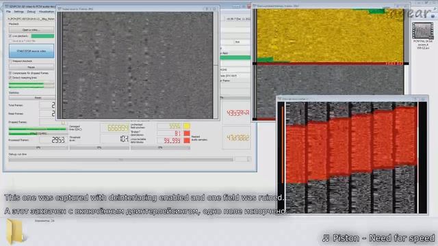Click the green Live playback progress bar
The height and width of the screenshot is (246, 438).
click(x=42, y=36)
